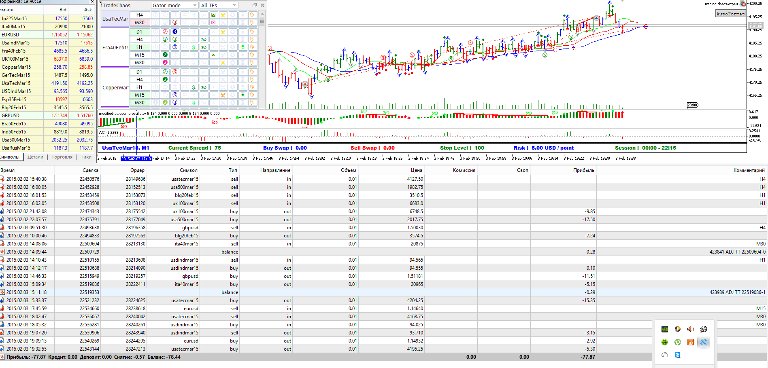Click the orange butterfly icon in CopperMar M15 row
Viewport: 768px width, 368px height.
point(223,95)
